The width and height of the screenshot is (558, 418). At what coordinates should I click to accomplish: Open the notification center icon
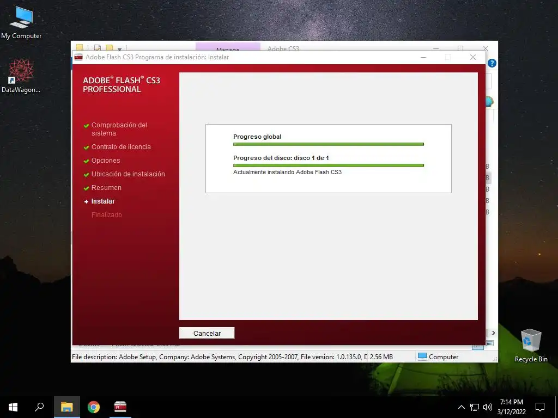pyautogui.click(x=540, y=407)
